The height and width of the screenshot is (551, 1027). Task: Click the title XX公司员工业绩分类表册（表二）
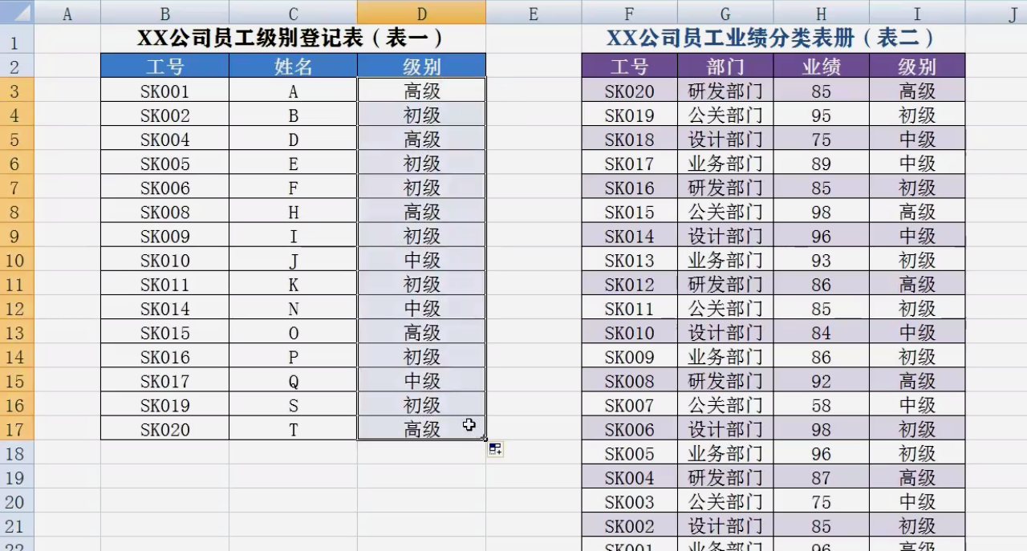pos(772,37)
